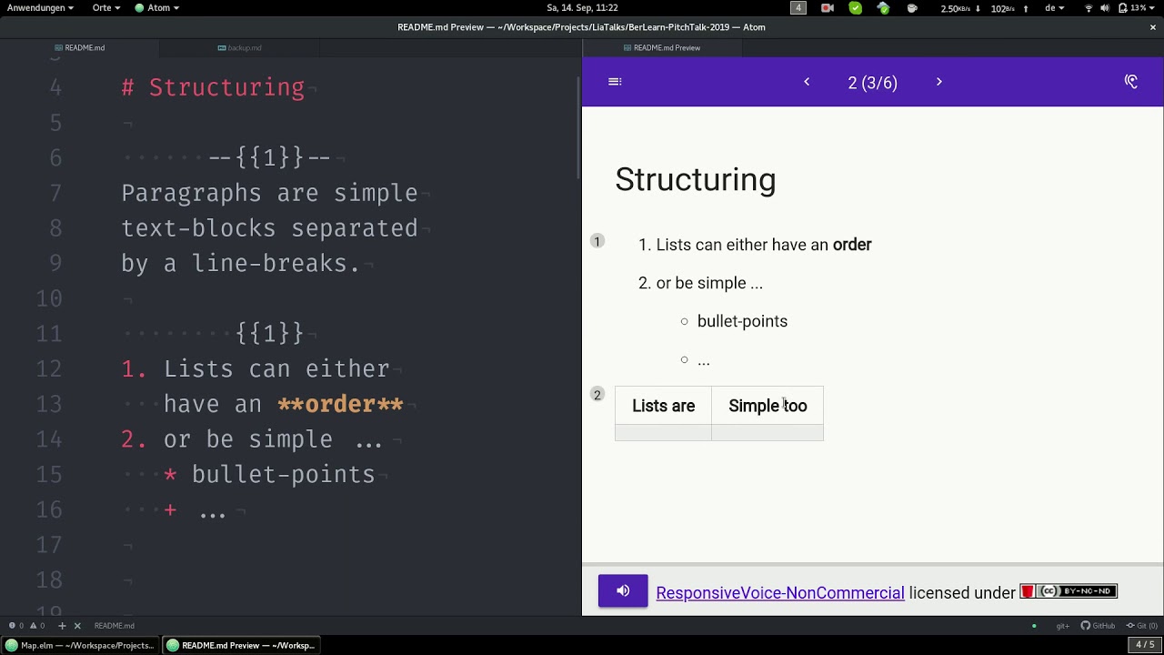This screenshot has height=655, width=1164.
Task: Click the volume speaker tray icon
Action: tap(1105, 7)
